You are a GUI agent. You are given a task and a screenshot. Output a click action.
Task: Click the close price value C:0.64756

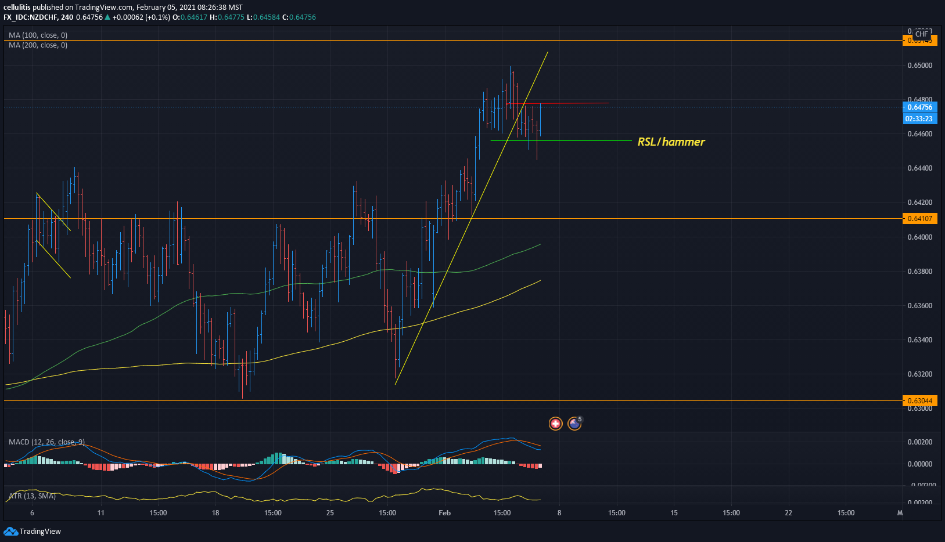pyautogui.click(x=299, y=17)
